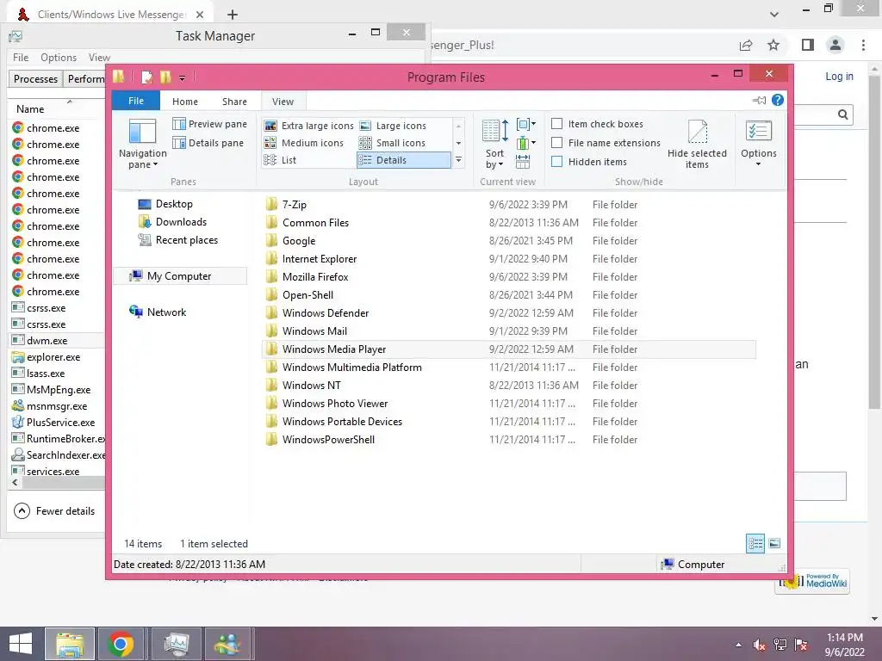Choose Large icons layout
The height and width of the screenshot is (661, 882).
pos(393,126)
